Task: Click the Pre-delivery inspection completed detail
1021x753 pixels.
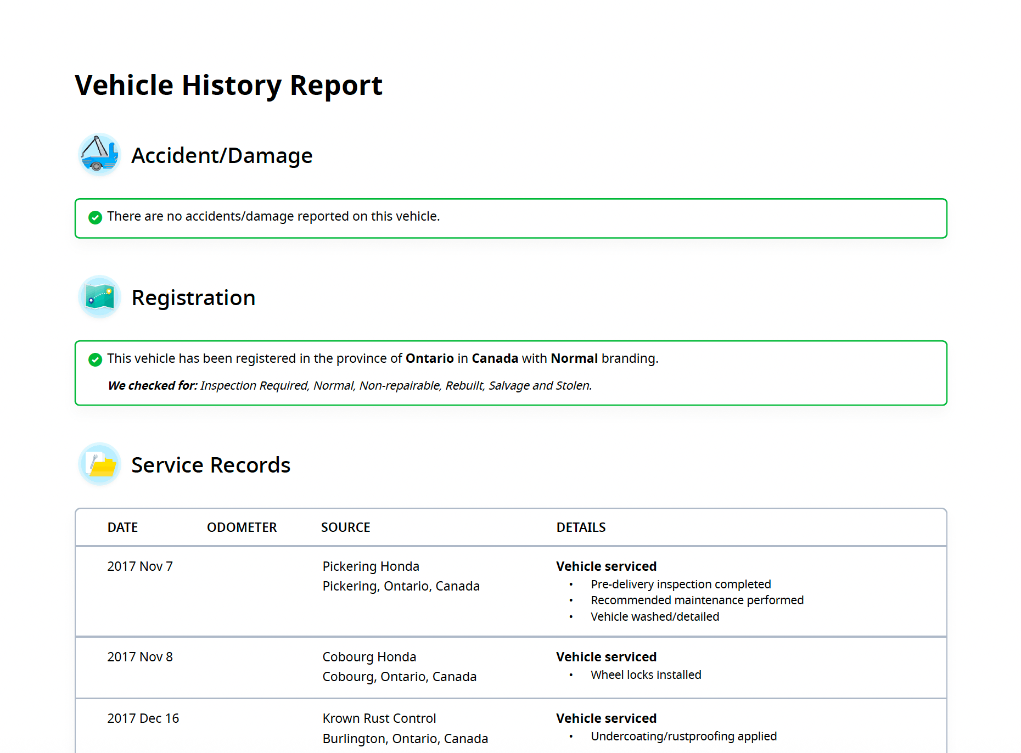Action: [680, 585]
